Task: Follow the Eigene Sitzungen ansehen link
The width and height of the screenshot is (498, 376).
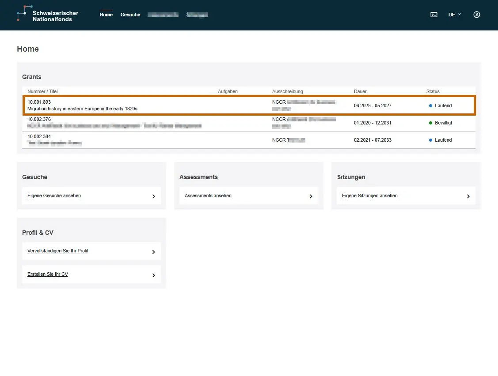Action: pos(370,196)
